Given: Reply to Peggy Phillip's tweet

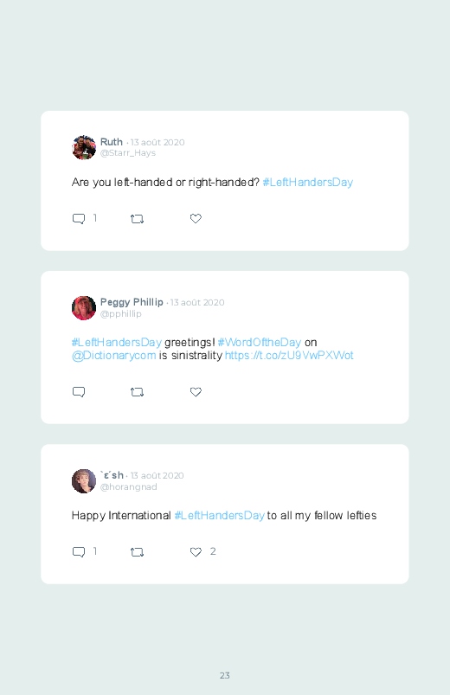Looking at the screenshot, I should tap(79, 392).
